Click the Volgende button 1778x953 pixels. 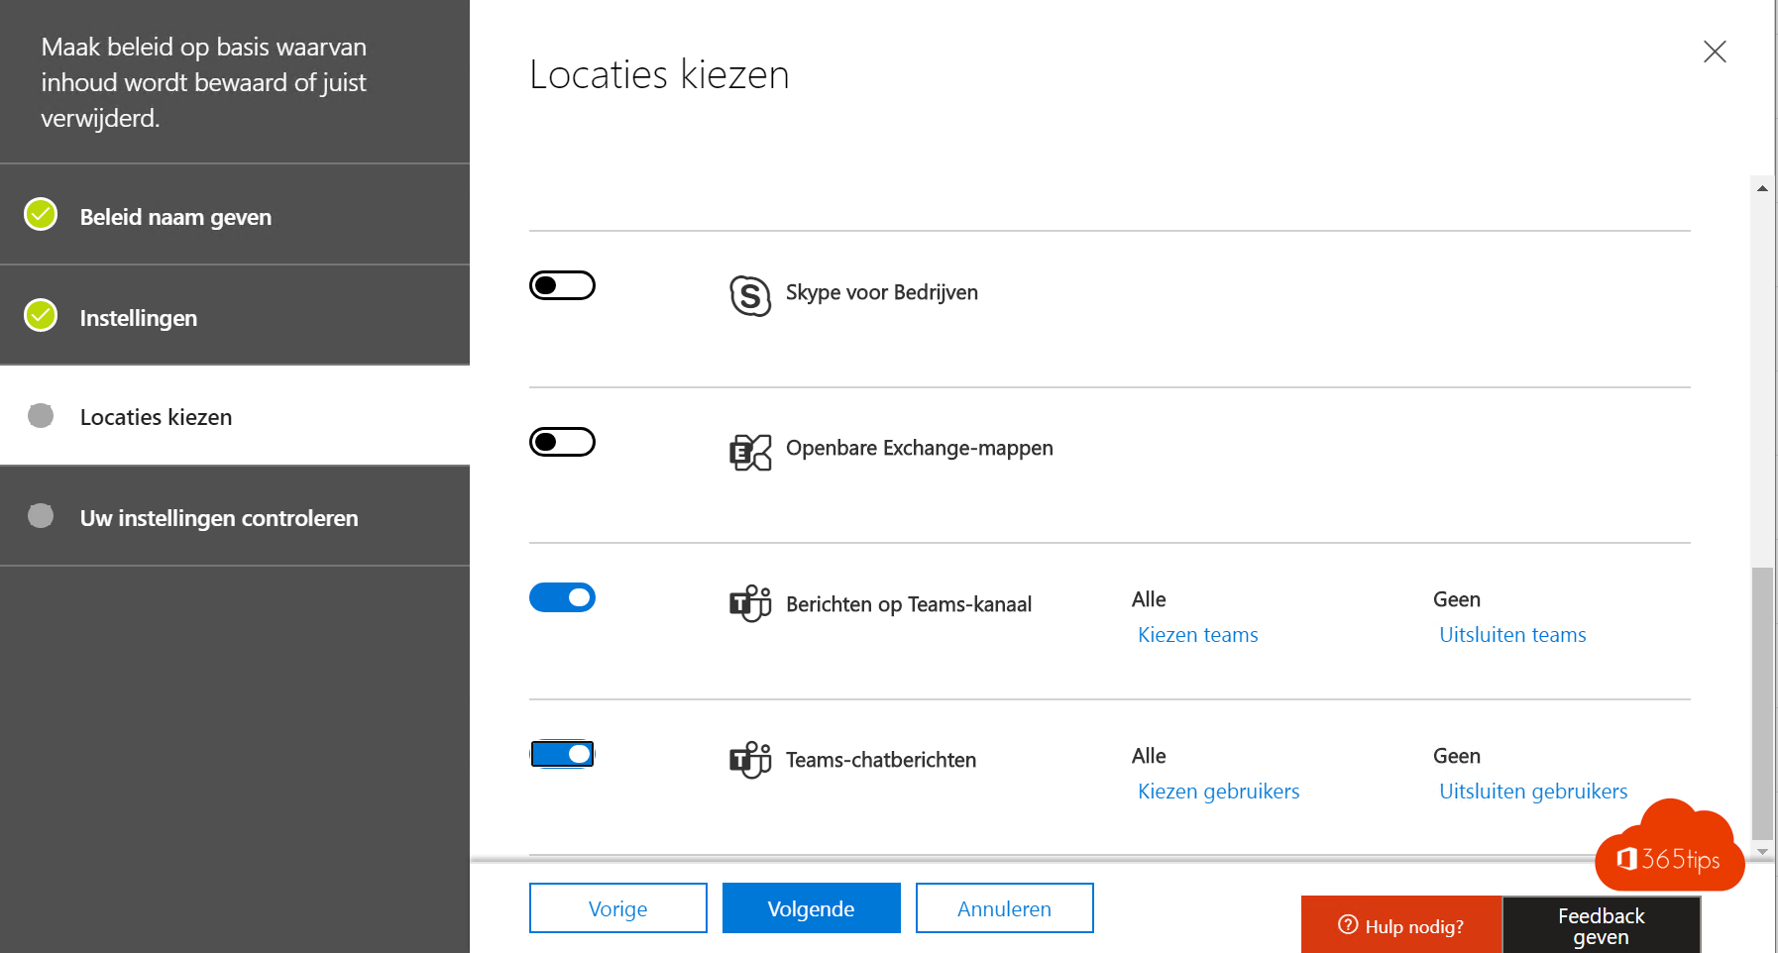pyautogui.click(x=812, y=908)
